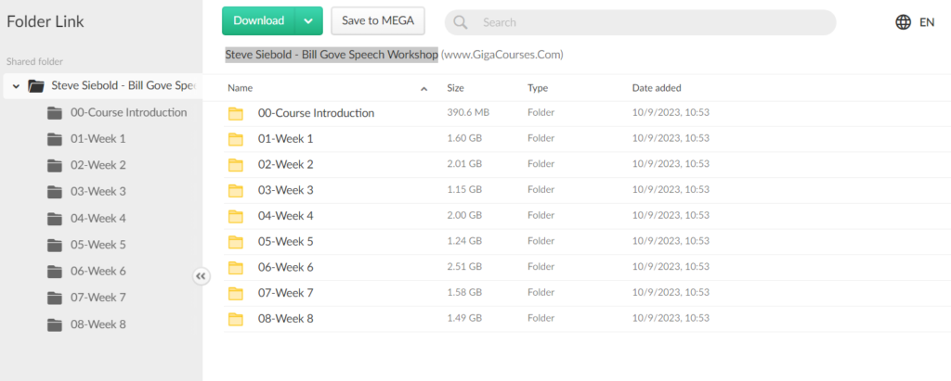
Task: Click the yellow folder icon for 01-Week 1
Action: (x=236, y=139)
